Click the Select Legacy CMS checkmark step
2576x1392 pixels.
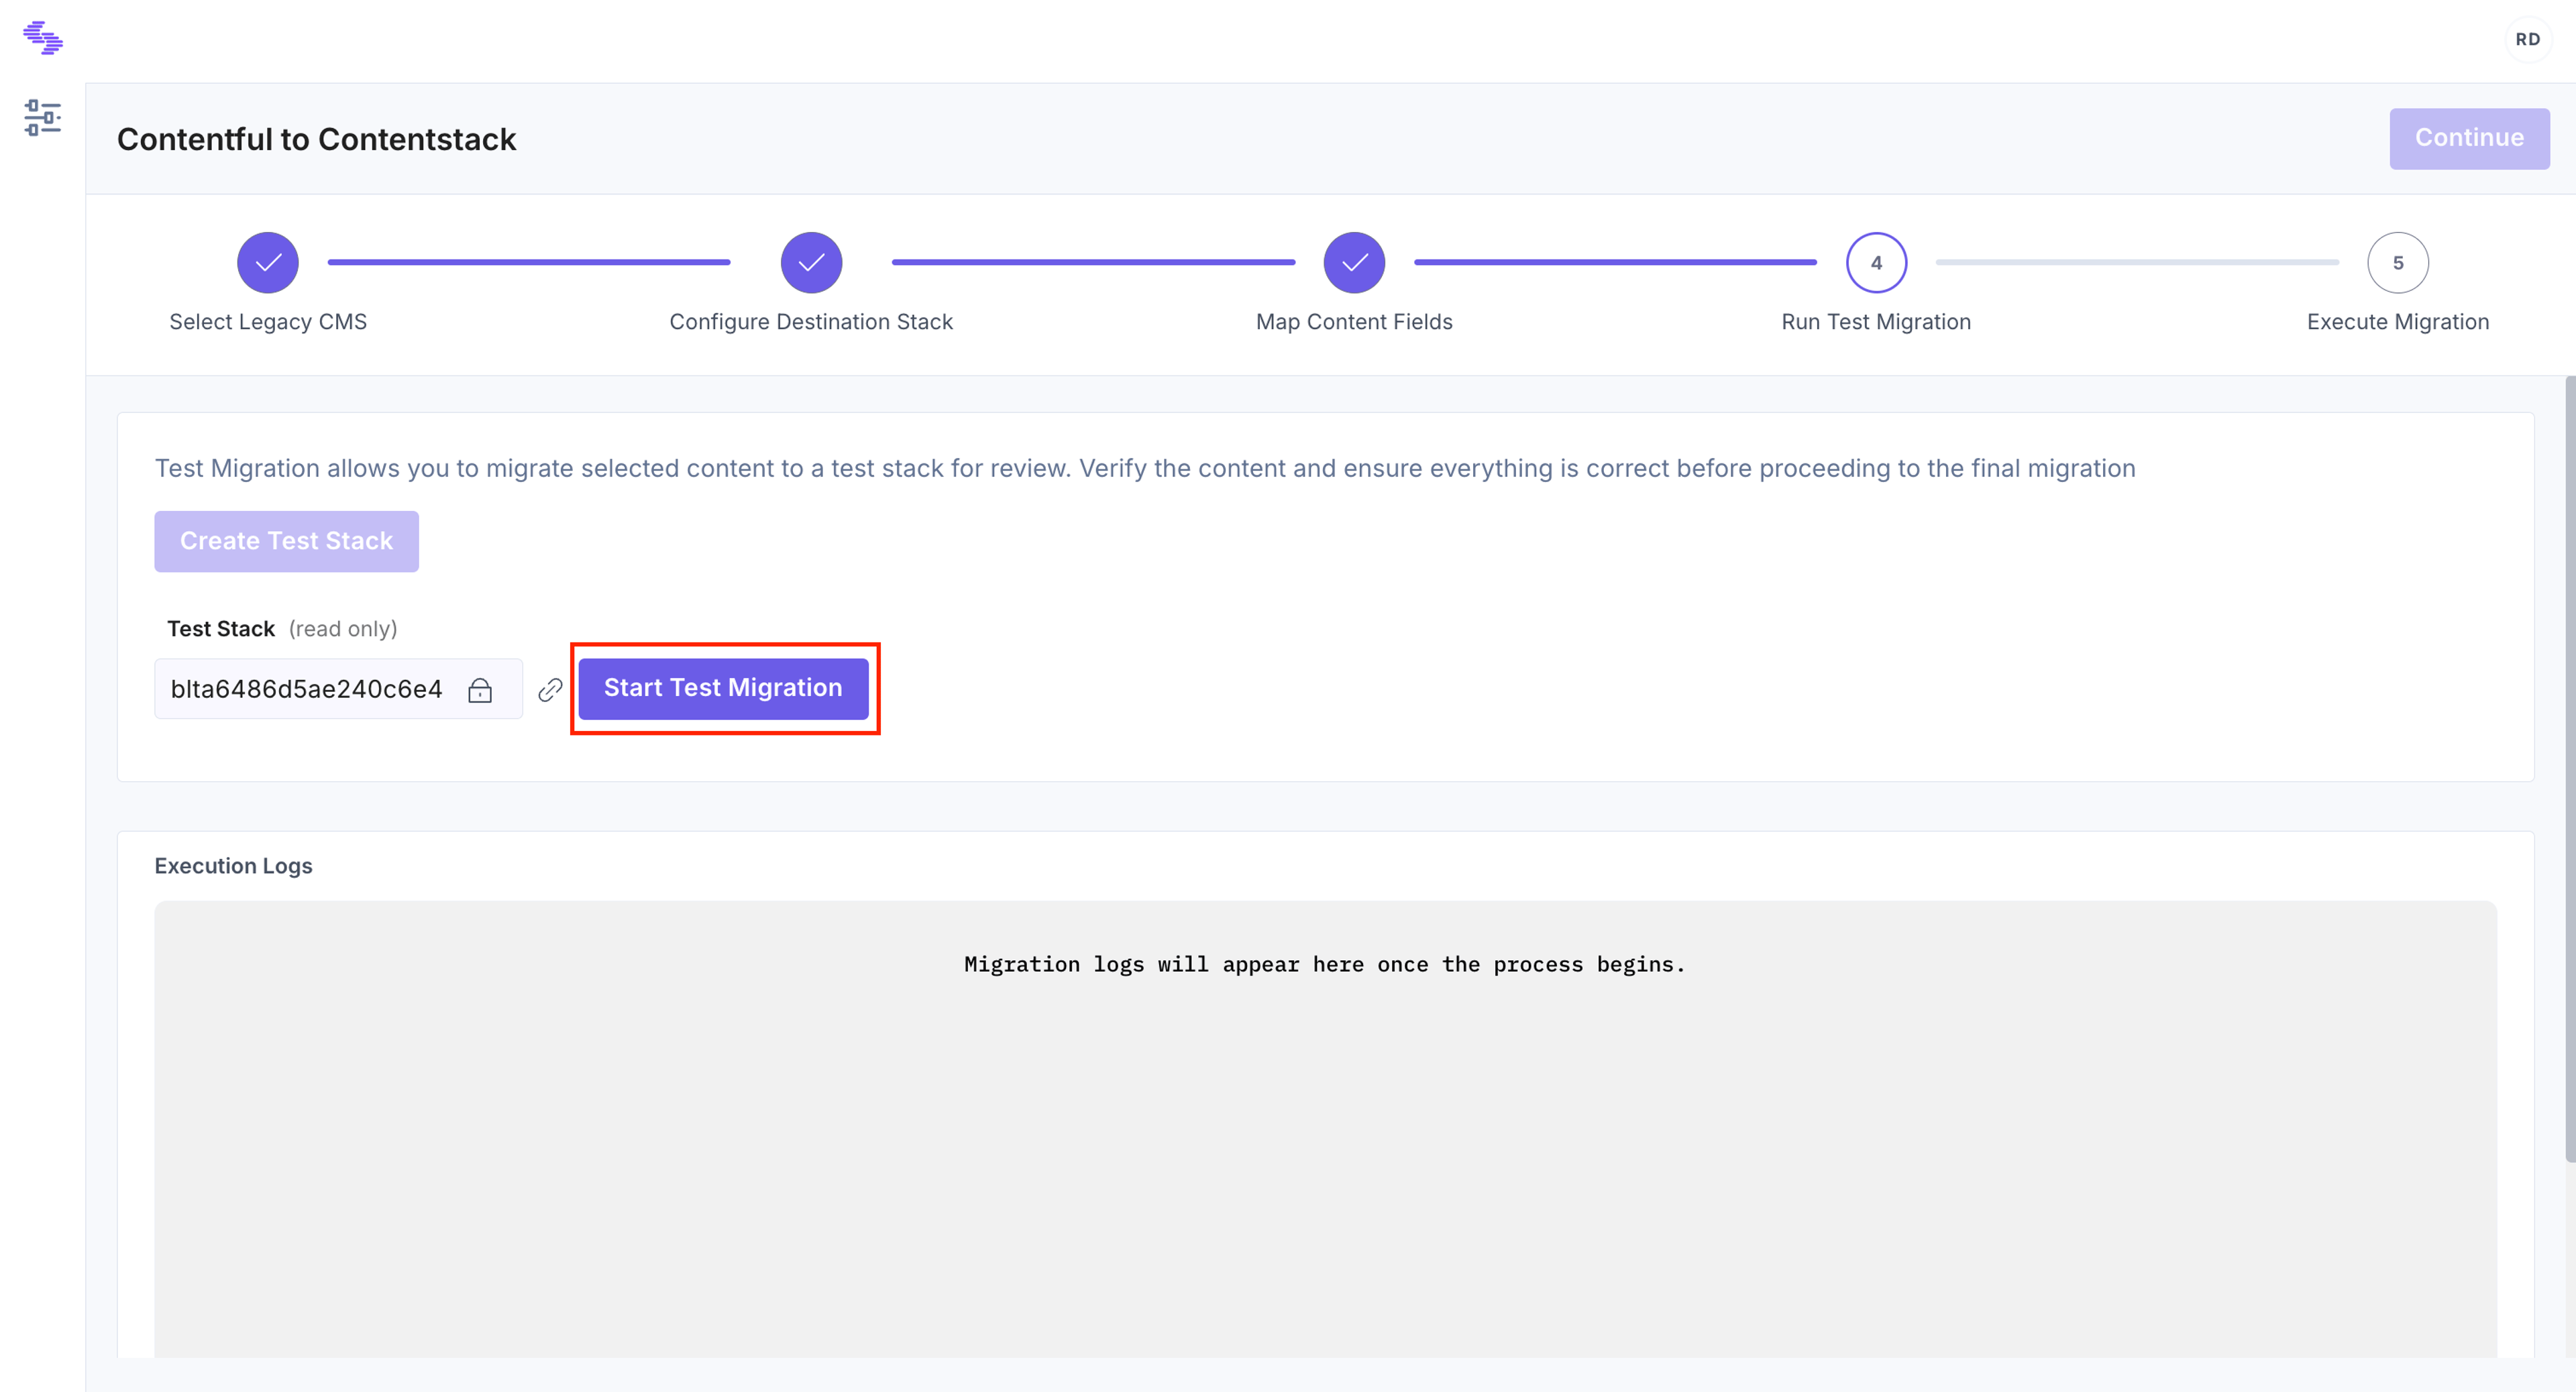click(x=268, y=263)
